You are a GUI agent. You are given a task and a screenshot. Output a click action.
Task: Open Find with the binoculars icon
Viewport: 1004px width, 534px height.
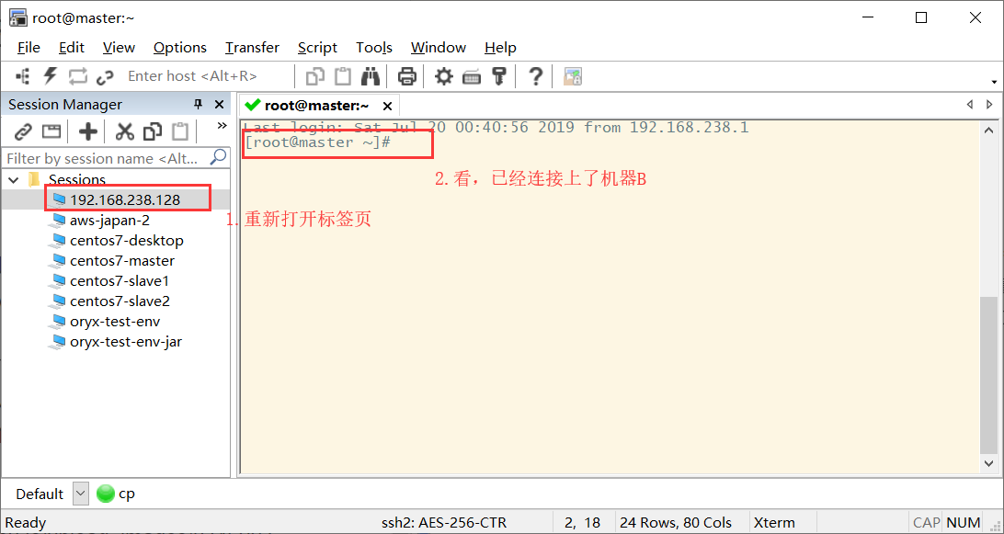tap(371, 77)
